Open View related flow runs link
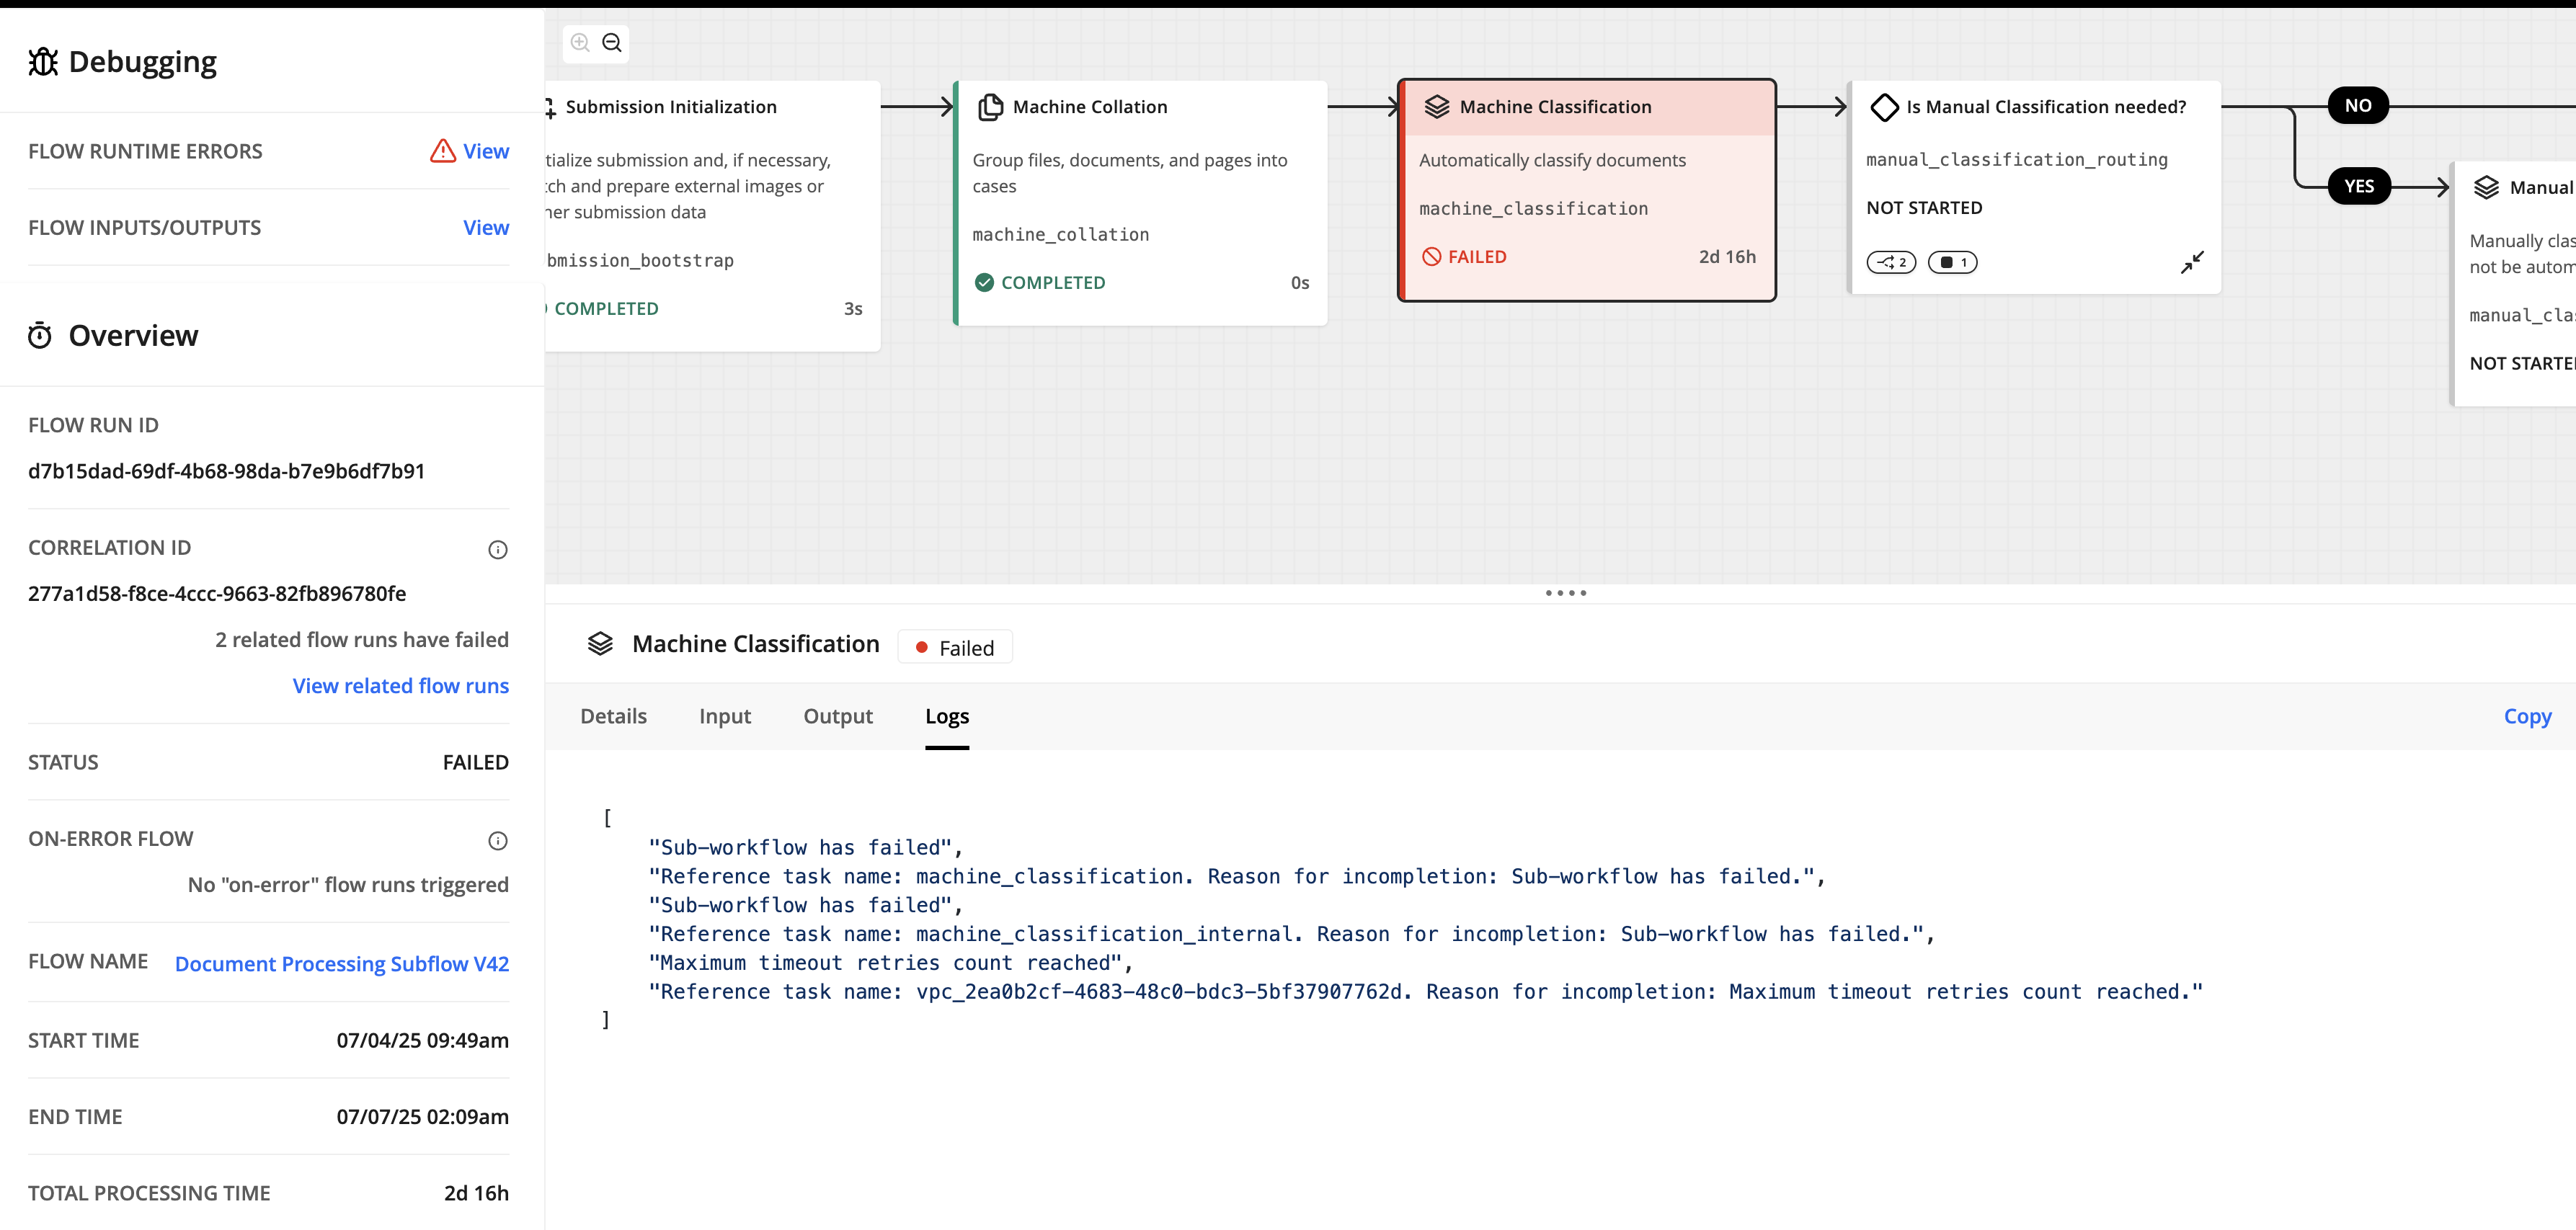 point(400,686)
